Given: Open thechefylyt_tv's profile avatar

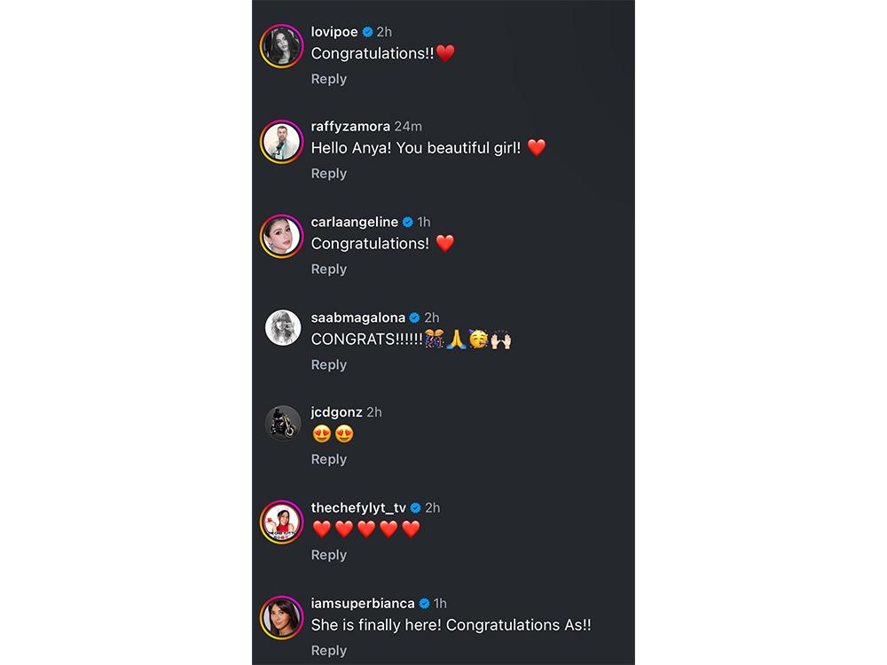Looking at the screenshot, I should pyautogui.click(x=282, y=522).
